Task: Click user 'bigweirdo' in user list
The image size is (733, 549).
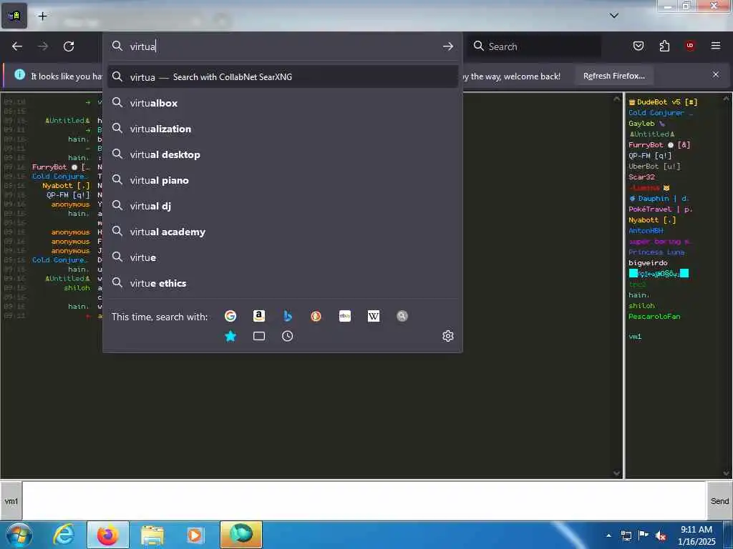Action: [x=648, y=263]
